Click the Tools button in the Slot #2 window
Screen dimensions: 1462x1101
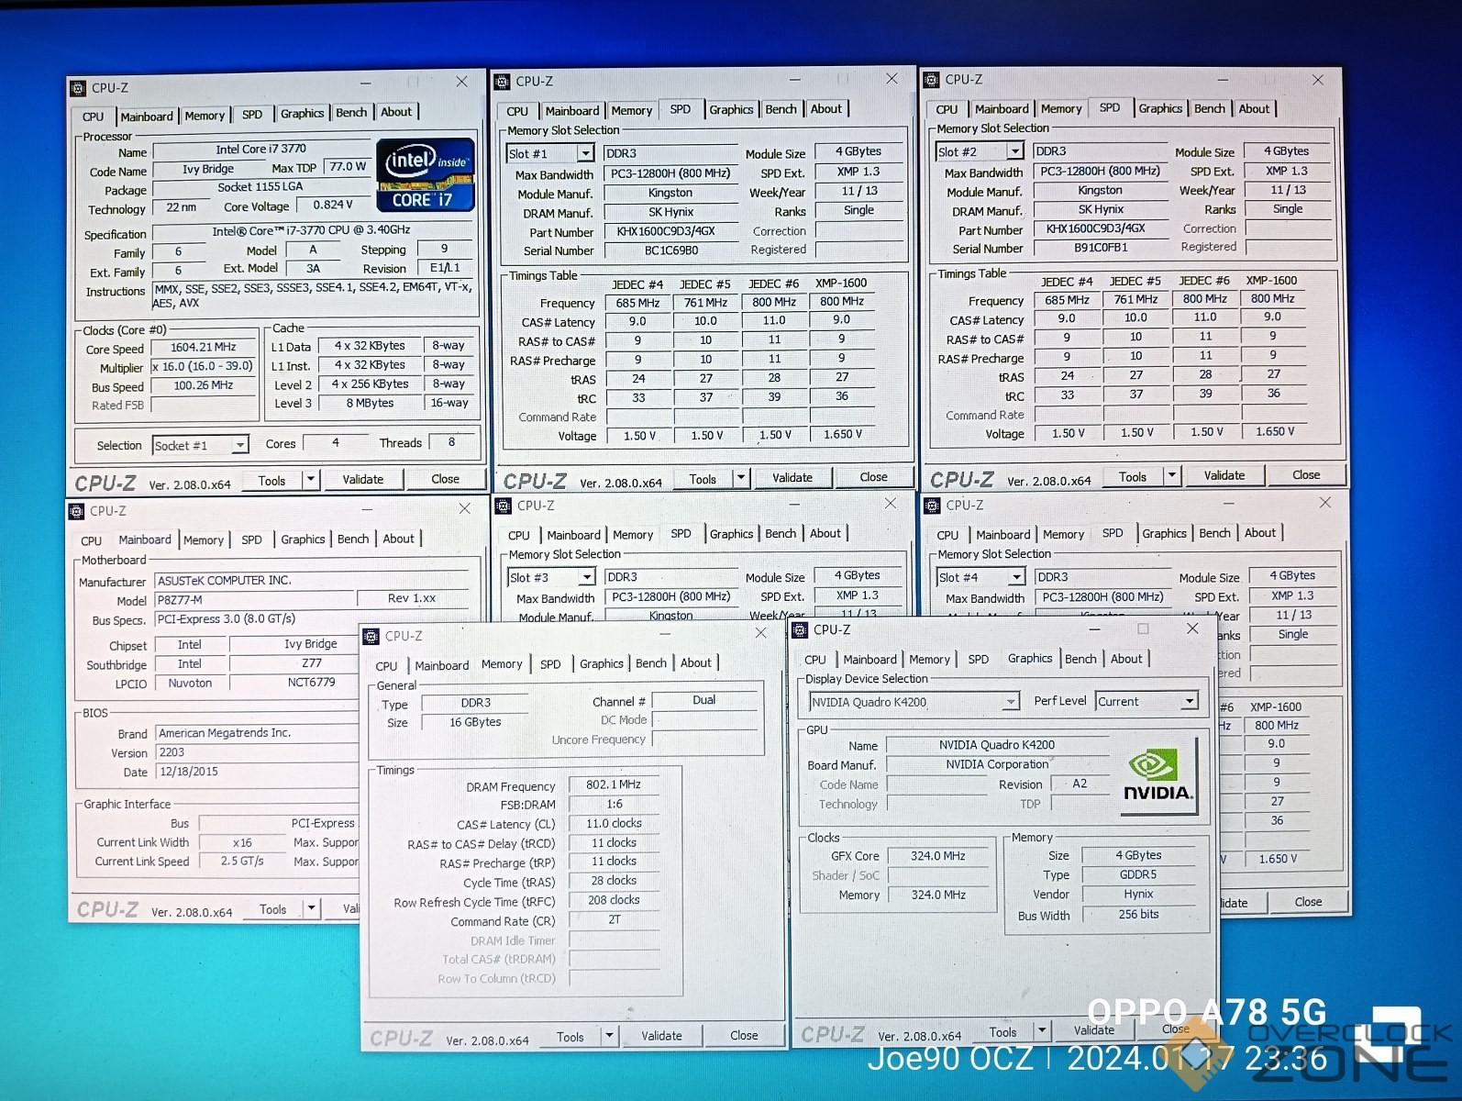(x=1133, y=476)
